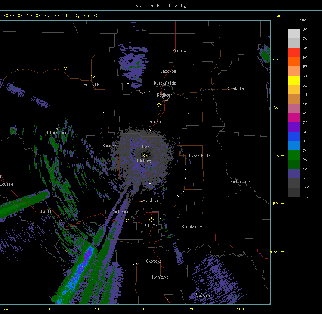Screen dimensions: 322x314
Task: Click the yellow V marker east of Calgary diamond
Action: [x=160, y=218]
